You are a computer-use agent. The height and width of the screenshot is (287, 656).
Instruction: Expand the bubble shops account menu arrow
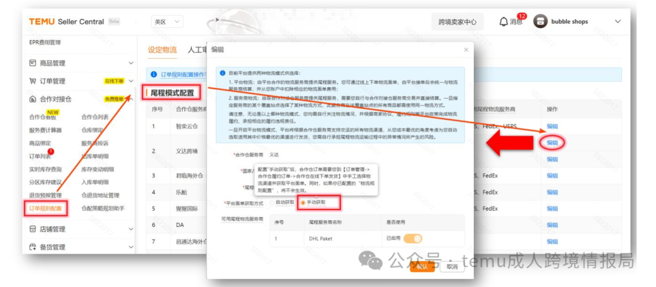click(618, 22)
